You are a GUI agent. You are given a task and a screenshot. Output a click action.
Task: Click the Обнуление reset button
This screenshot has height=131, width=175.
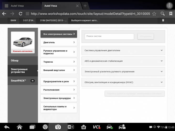click(x=146, y=36)
